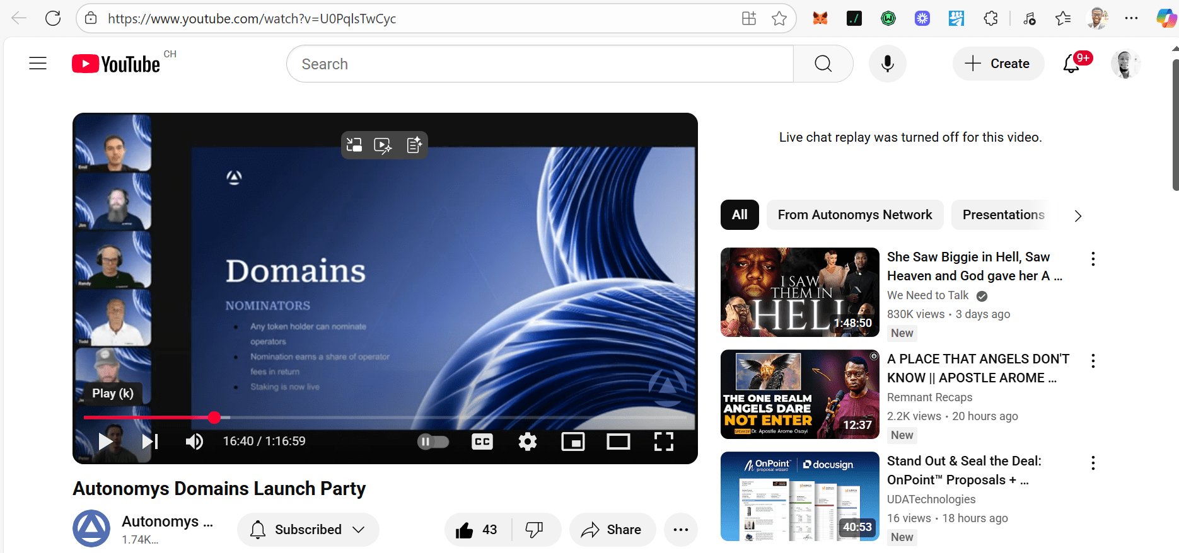Open the browser apps grid icon
Image resolution: width=1179 pixels, height=553 pixels.
coord(749,18)
